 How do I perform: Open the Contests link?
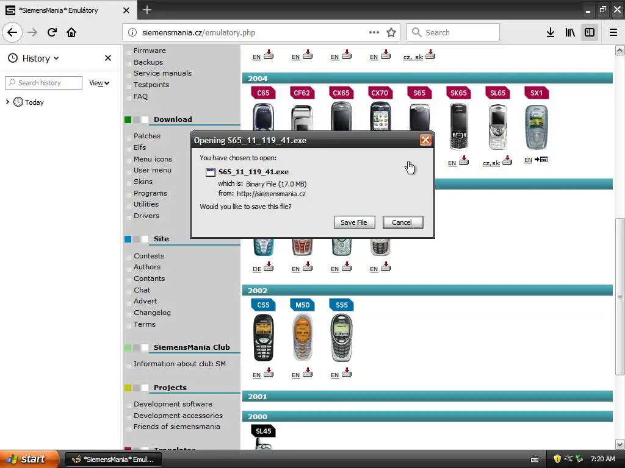(149, 256)
